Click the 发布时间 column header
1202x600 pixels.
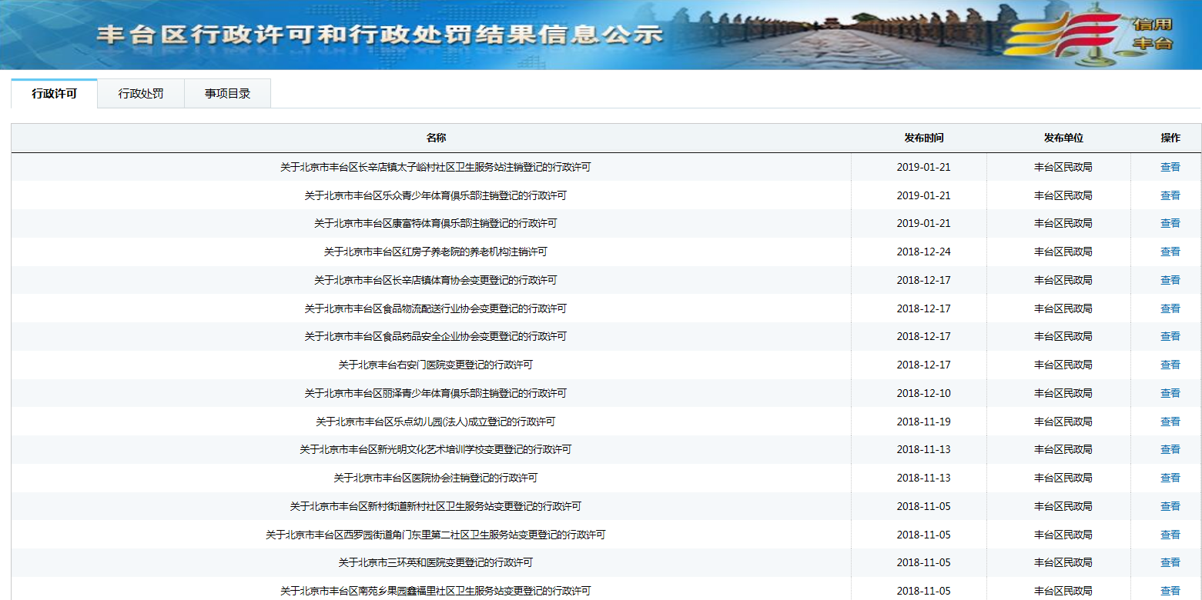pyautogui.click(x=923, y=138)
